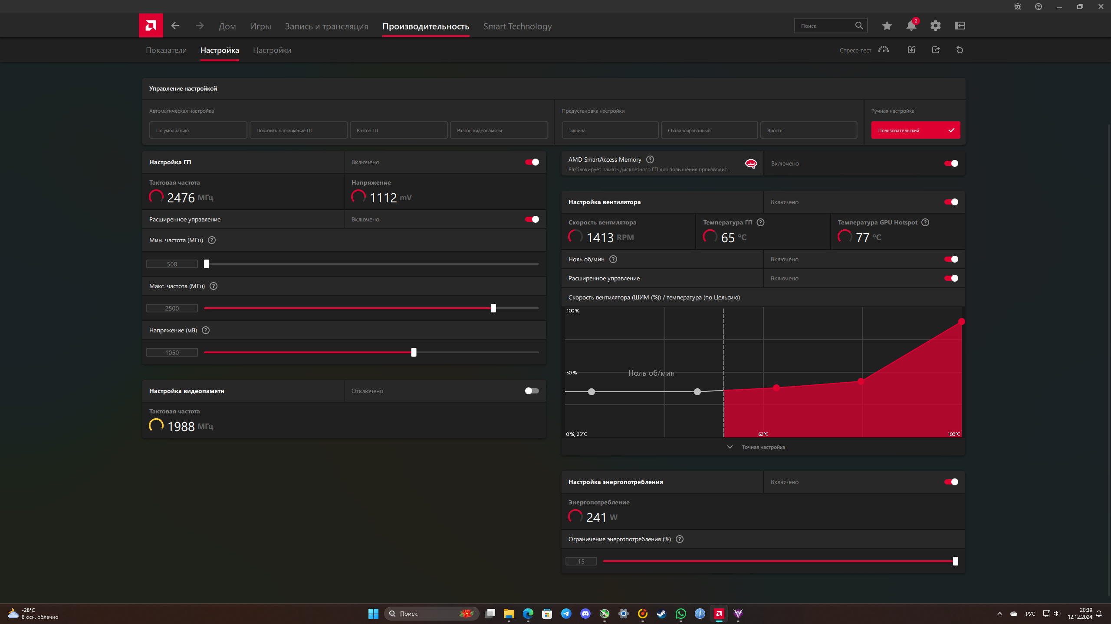1111x624 pixels.
Task: Click reset tuning icon in subheader
Action: pyautogui.click(x=960, y=50)
